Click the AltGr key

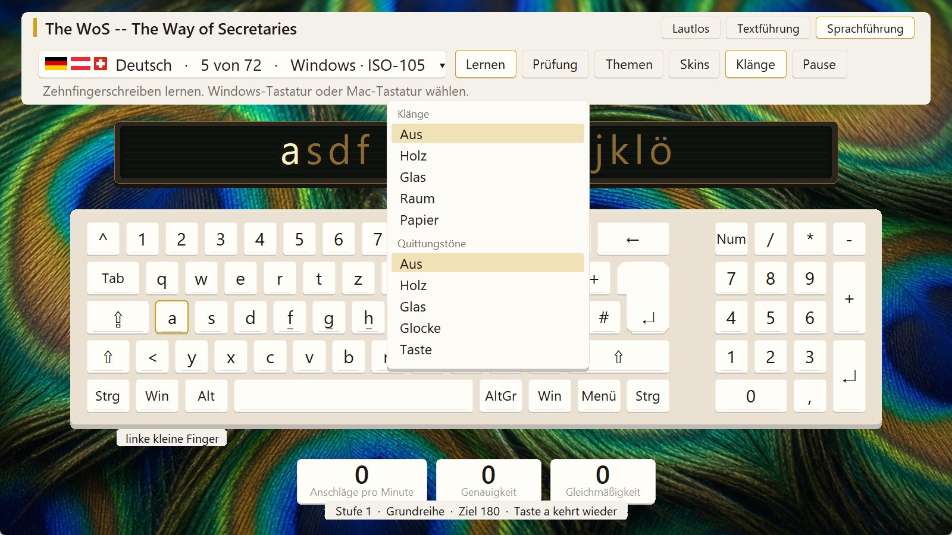point(501,396)
